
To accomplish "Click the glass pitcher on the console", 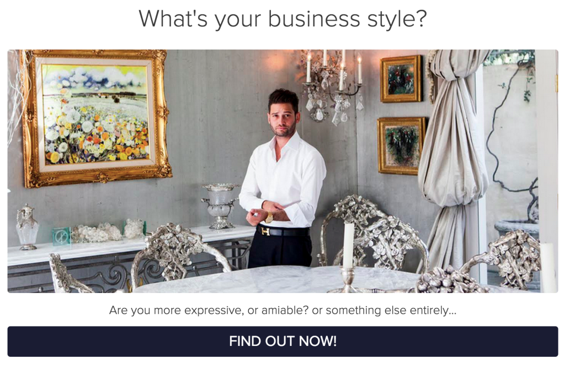I will (x=26, y=226).
